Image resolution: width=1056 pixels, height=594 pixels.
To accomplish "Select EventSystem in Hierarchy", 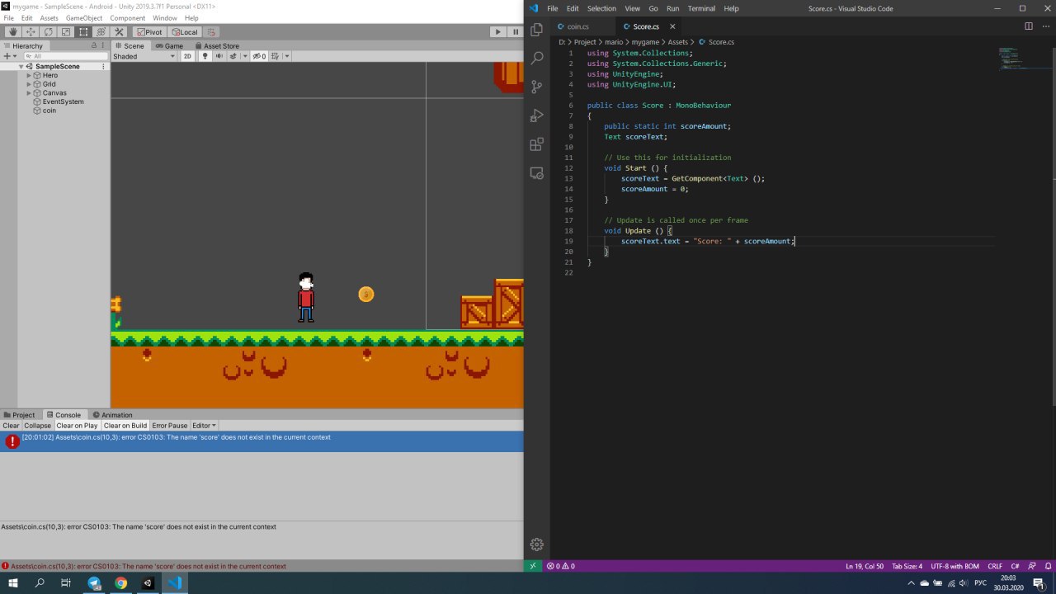I will (63, 101).
